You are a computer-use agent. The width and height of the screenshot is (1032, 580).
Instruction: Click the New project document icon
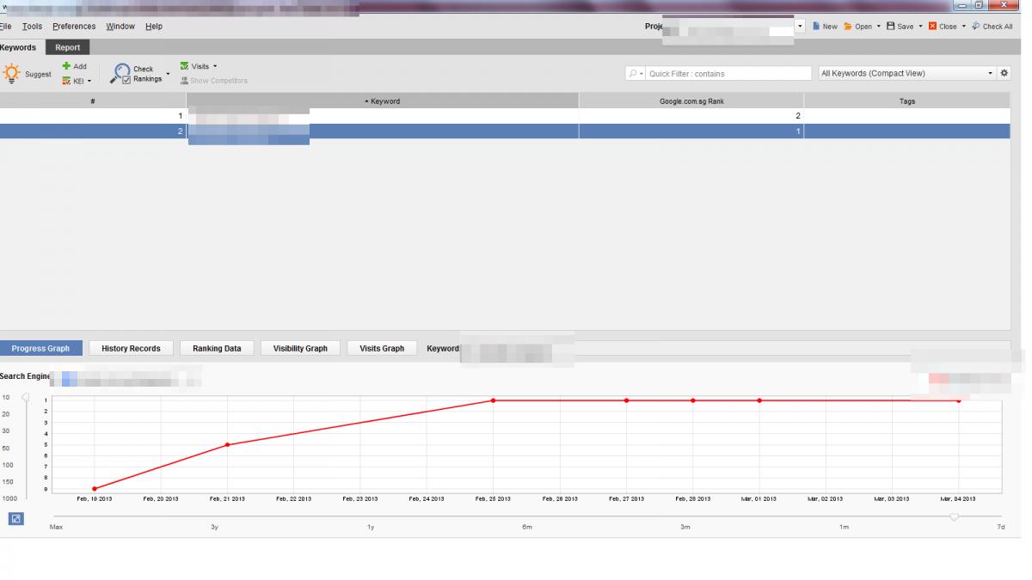click(x=816, y=27)
